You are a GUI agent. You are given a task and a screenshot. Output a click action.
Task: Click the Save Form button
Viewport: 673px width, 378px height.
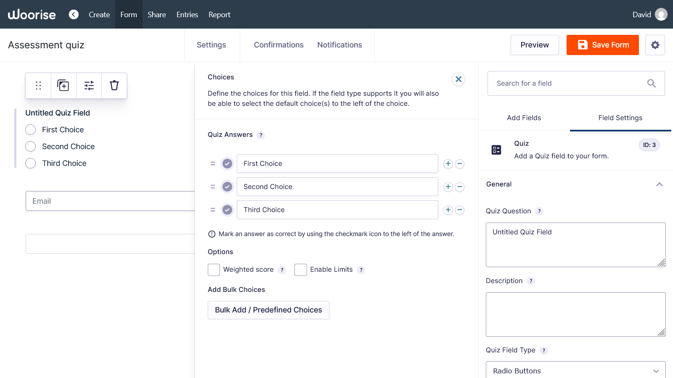(602, 45)
